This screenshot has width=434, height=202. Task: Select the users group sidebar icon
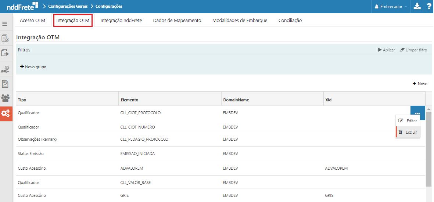point(5,98)
